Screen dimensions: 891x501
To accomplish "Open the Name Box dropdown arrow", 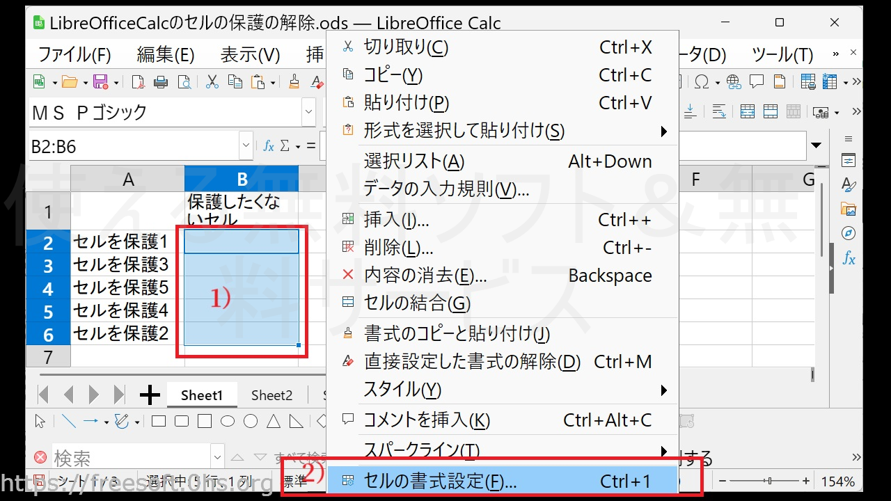I will coord(246,146).
